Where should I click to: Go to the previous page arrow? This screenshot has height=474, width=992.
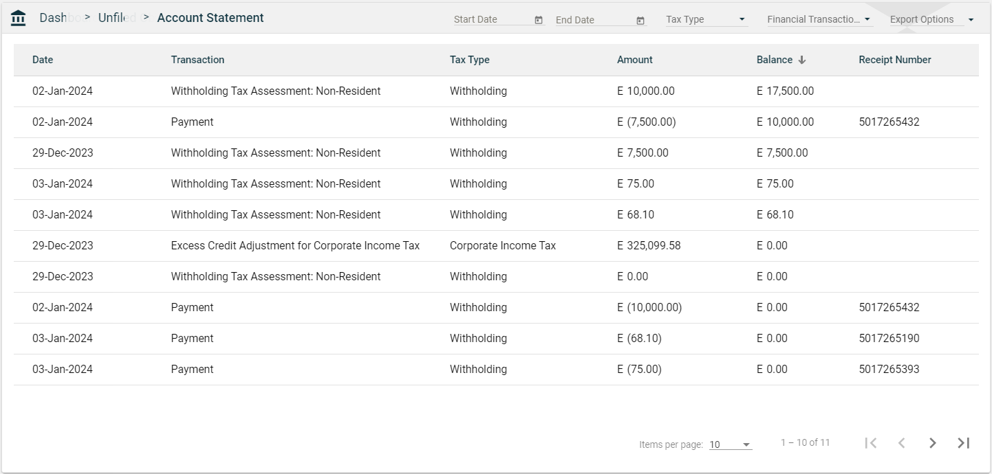coord(901,443)
